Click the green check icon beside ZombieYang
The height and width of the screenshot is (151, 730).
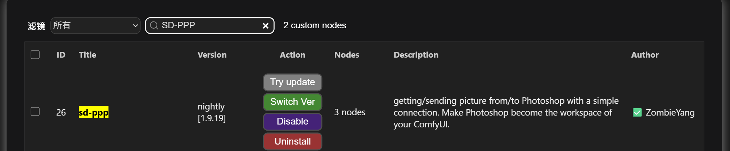tap(637, 112)
